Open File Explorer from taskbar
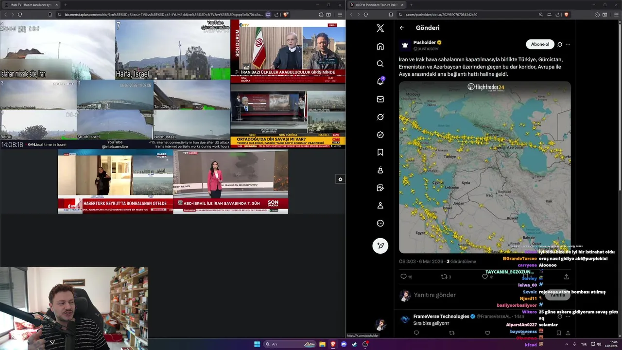622x350 pixels. point(322,344)
